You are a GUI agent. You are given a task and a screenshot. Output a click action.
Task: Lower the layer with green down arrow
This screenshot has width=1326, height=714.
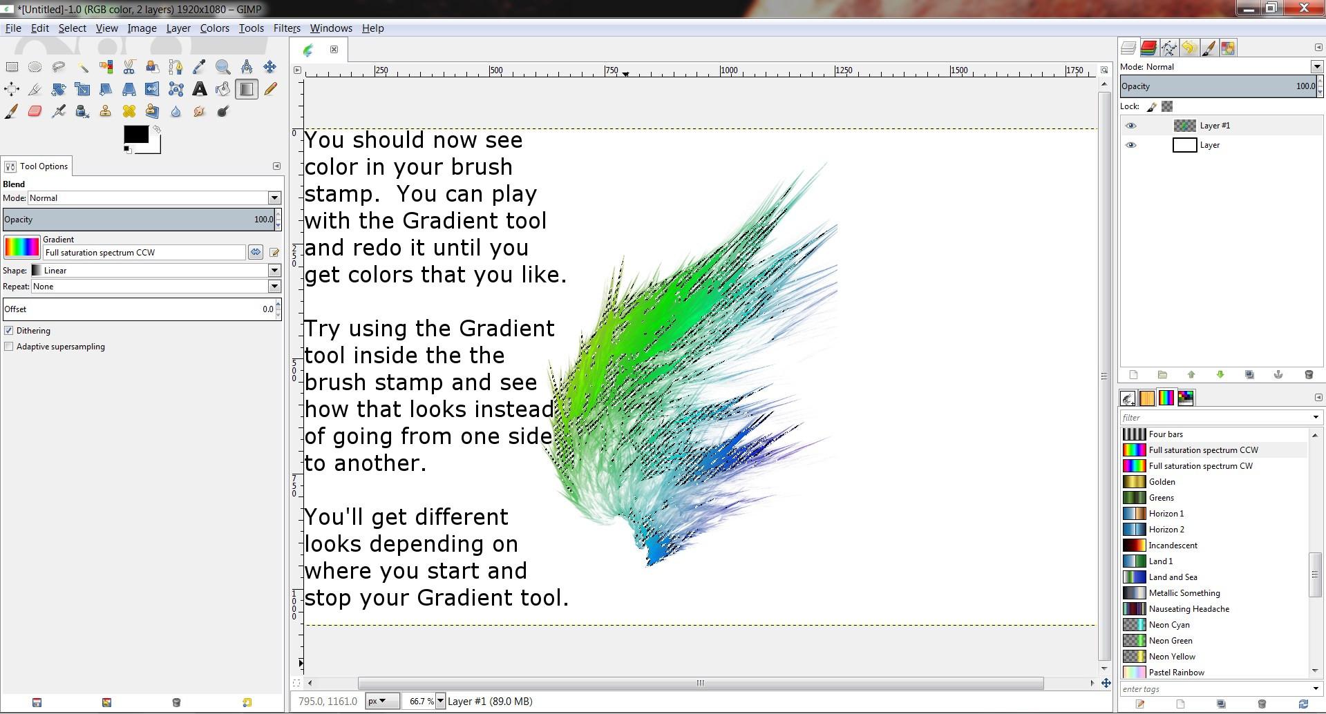(x=1220, y=374)
